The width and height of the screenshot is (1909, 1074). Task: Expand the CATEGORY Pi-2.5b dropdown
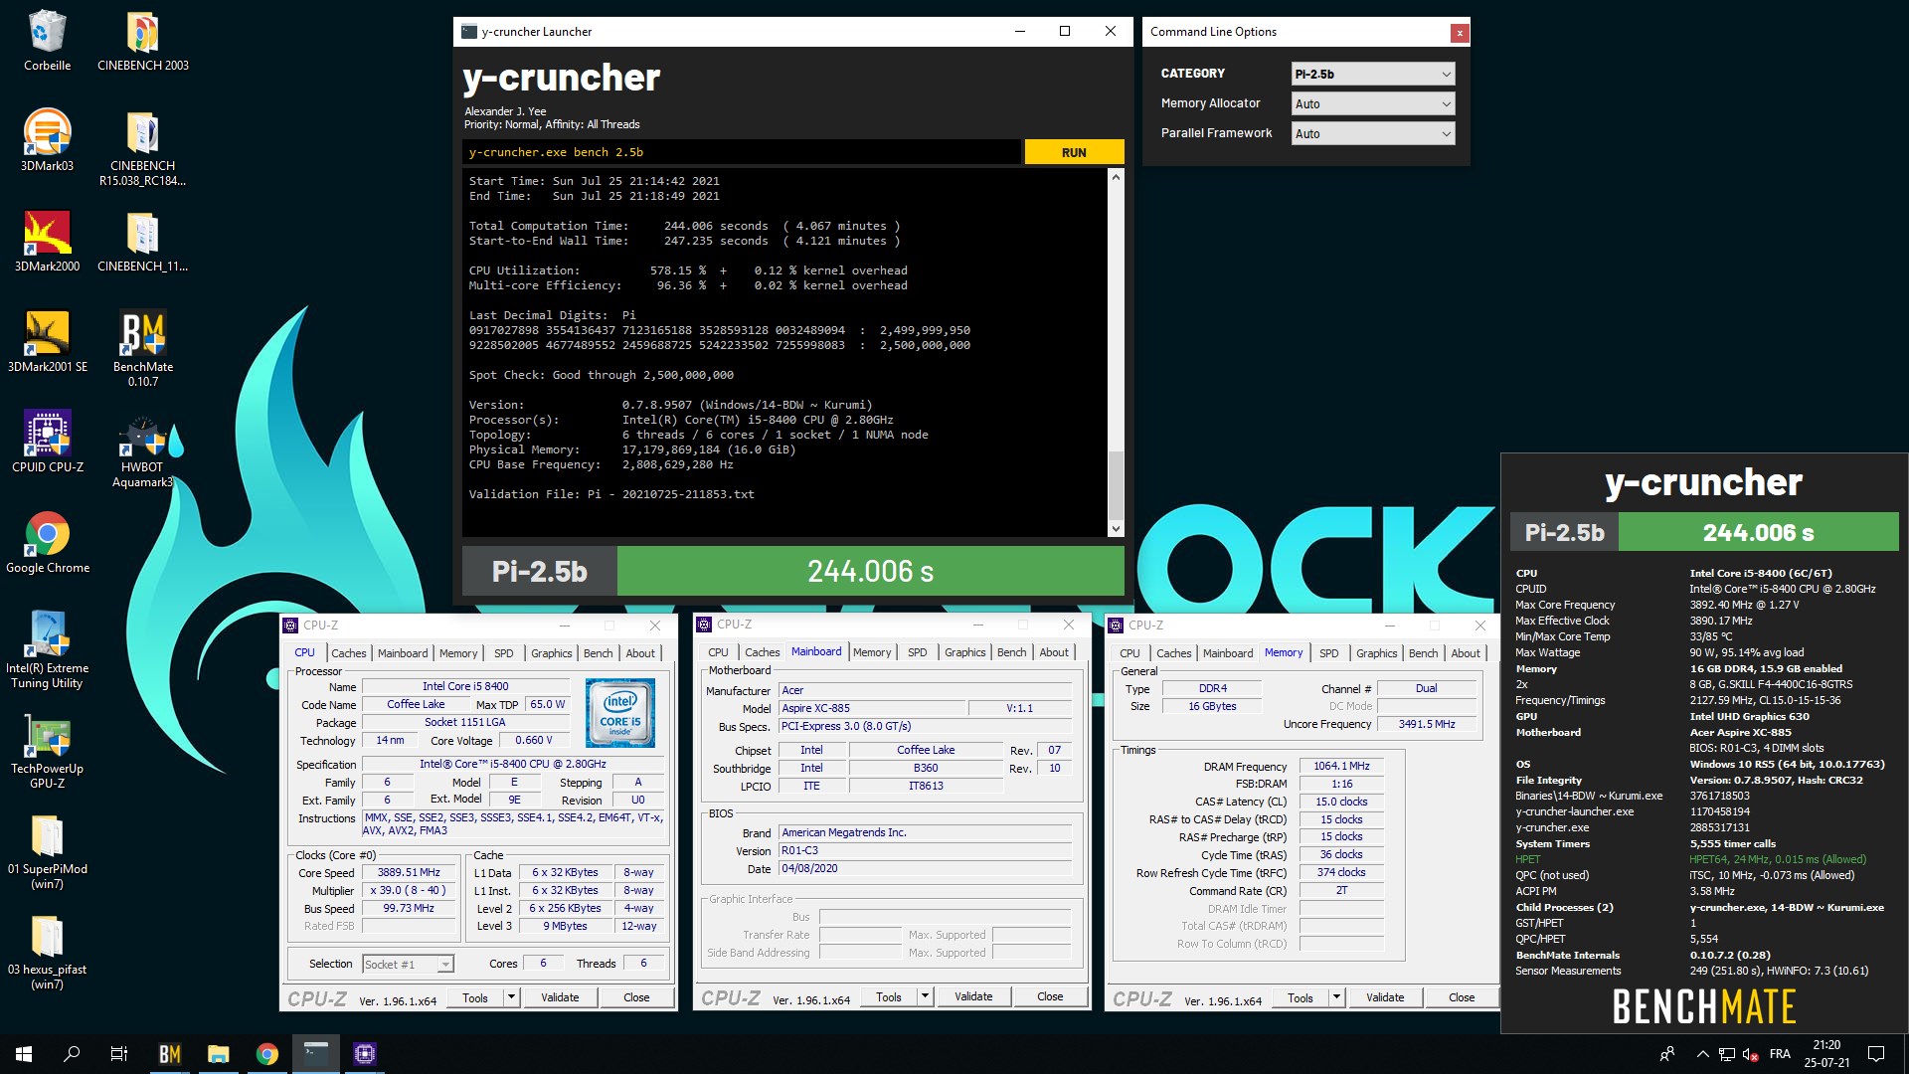click(x=1373, y=74)
